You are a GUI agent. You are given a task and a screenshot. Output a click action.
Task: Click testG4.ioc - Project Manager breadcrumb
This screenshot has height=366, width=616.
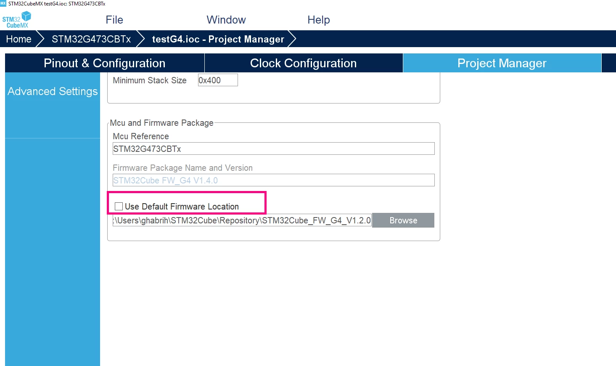tap(218, 39)
